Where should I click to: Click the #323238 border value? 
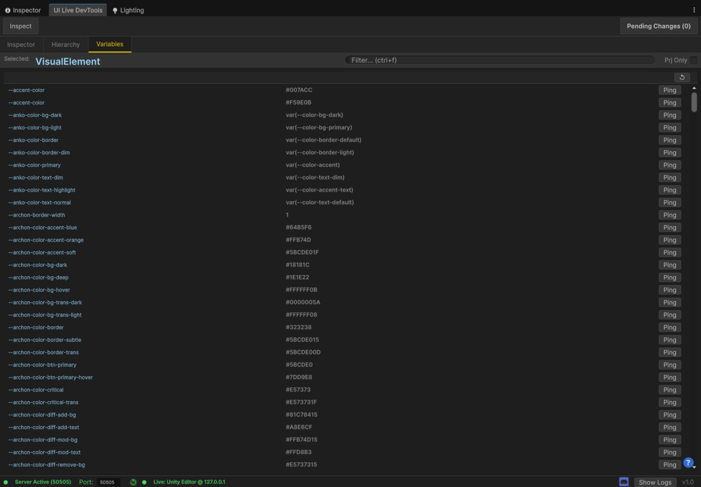299,327
